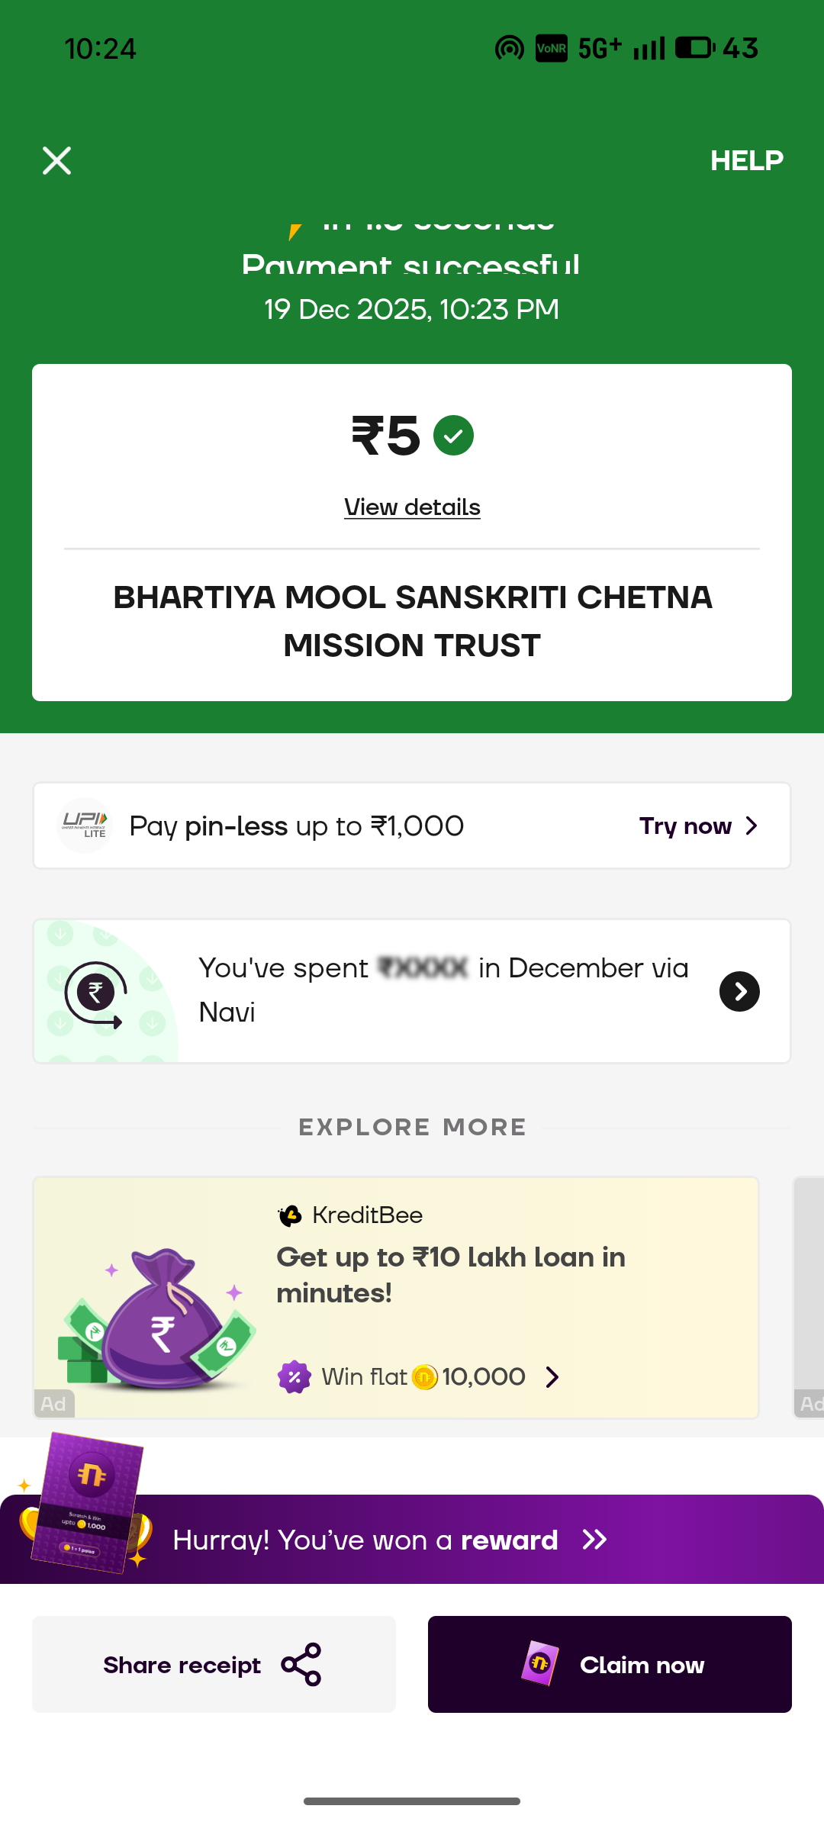Open View details link
This screenshot has width=824, height=1825.
click(412, 507)
